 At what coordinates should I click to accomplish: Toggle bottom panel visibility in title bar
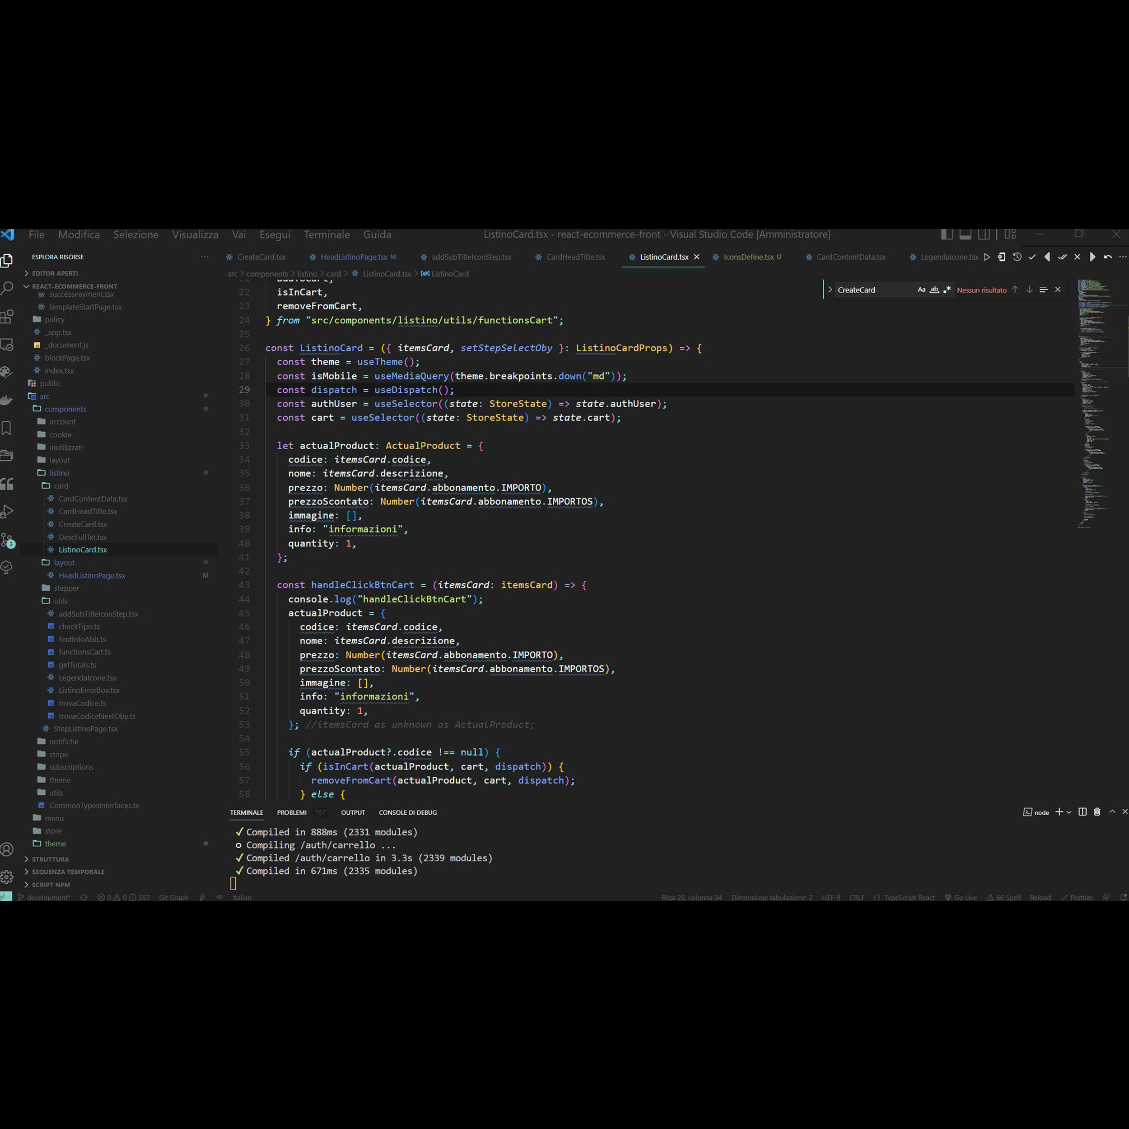coord(966,234)
